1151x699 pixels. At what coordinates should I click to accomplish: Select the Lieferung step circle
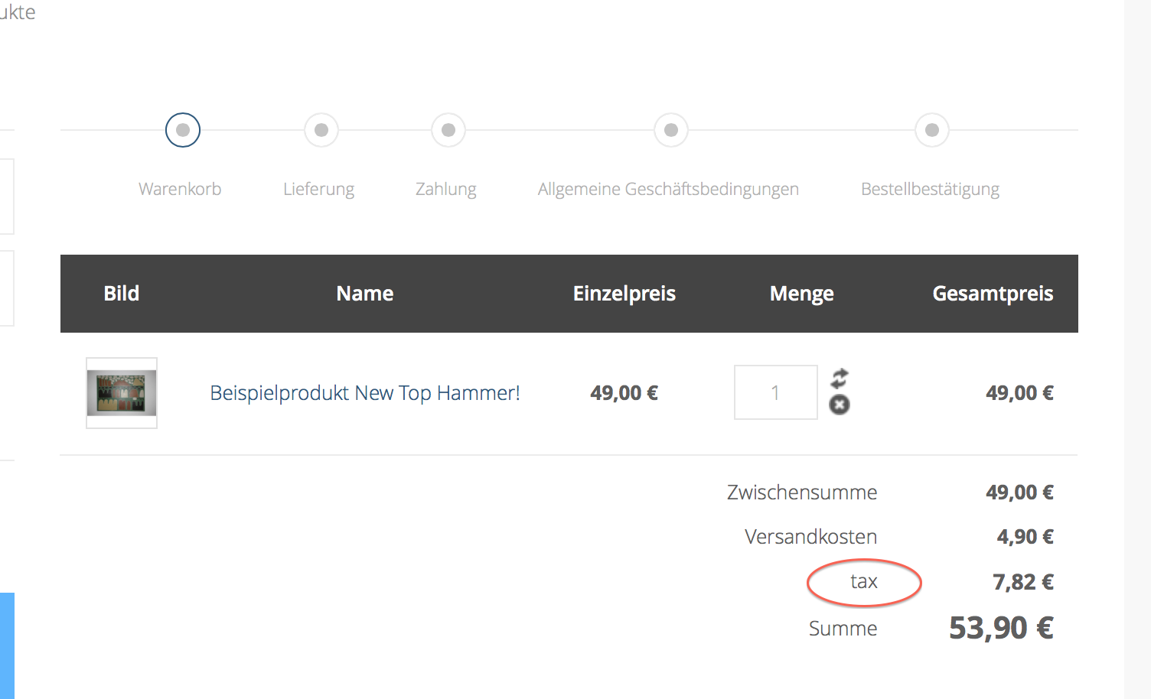tap(321, 130)
